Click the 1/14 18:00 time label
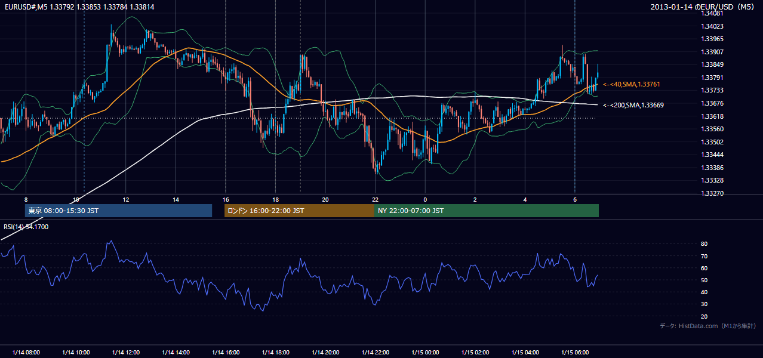763x358 pixels. point(276,353)
